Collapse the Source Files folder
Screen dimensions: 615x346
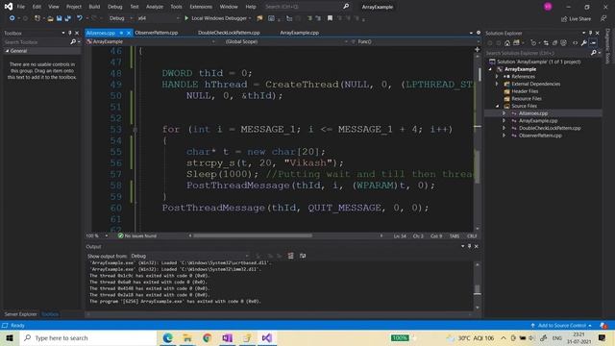click(497, 106)
